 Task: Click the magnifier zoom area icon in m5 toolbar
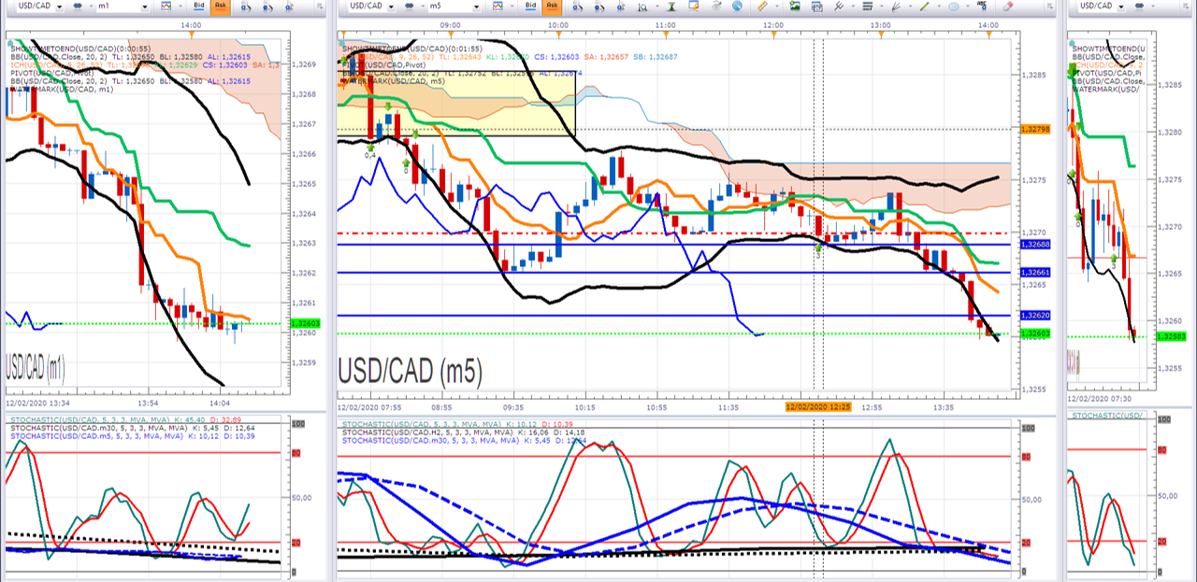[x=642, y=7]
